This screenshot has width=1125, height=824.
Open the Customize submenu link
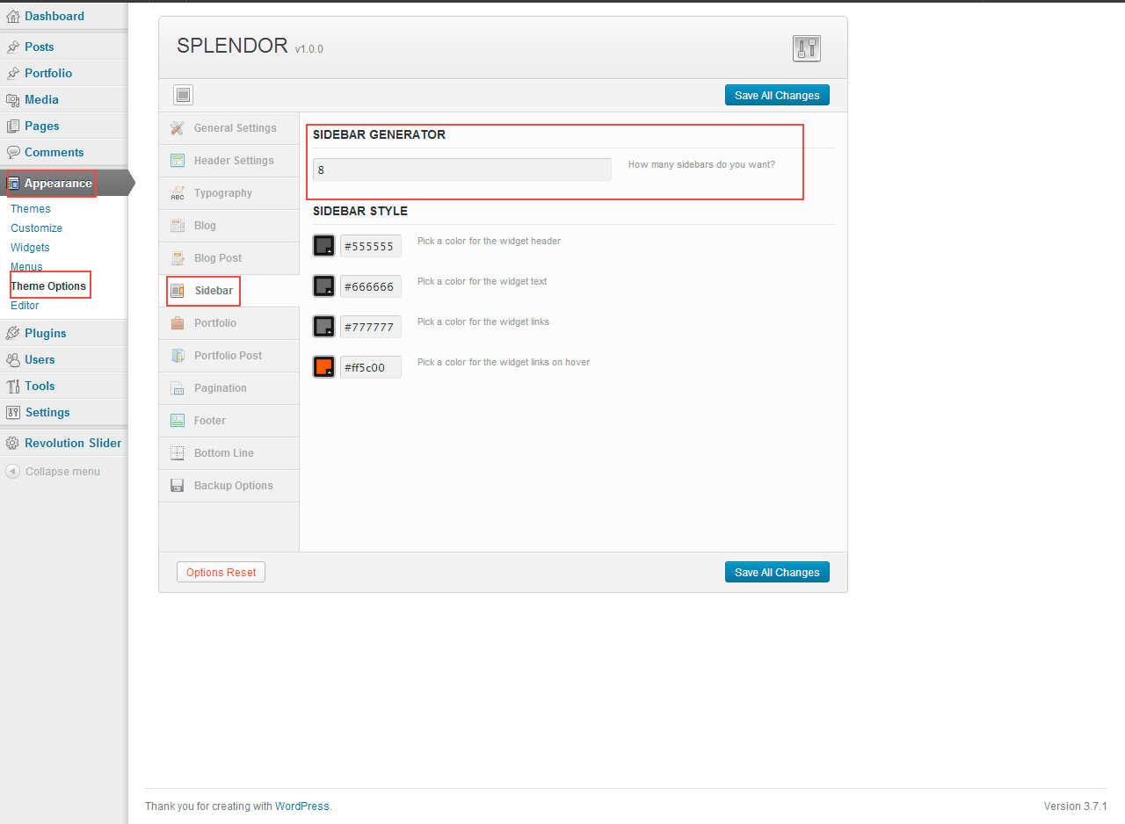click(36, 228)
